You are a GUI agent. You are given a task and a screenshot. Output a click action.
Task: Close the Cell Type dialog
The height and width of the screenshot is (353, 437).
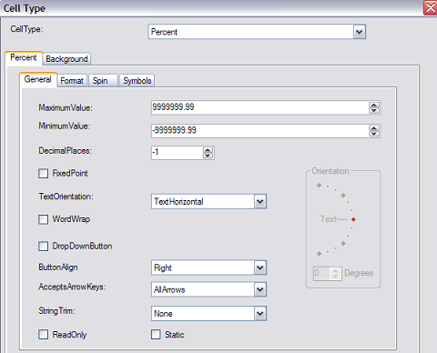click(431, 7)
